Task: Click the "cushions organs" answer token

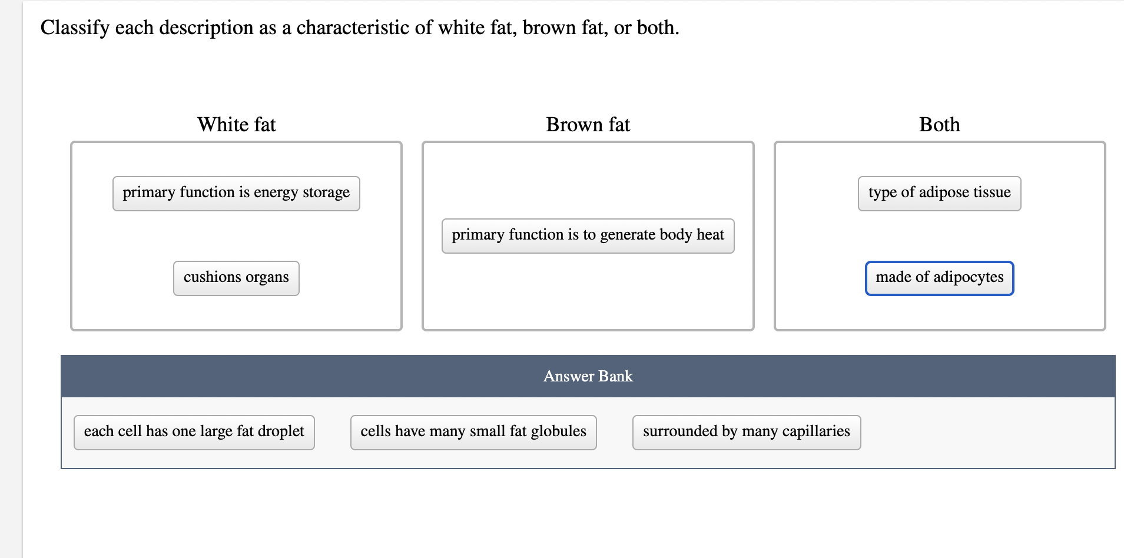Action: click(x=236, y=277)
